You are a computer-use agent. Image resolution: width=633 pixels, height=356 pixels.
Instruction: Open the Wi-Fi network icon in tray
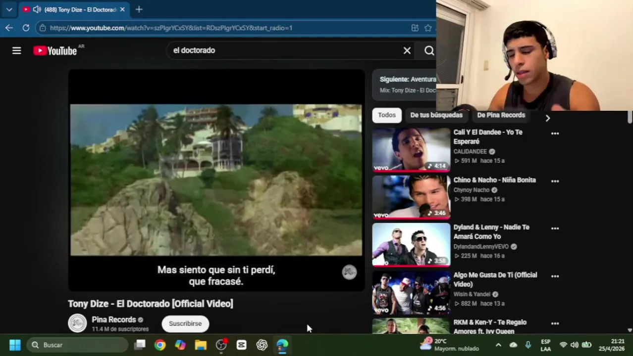(563, 345)
